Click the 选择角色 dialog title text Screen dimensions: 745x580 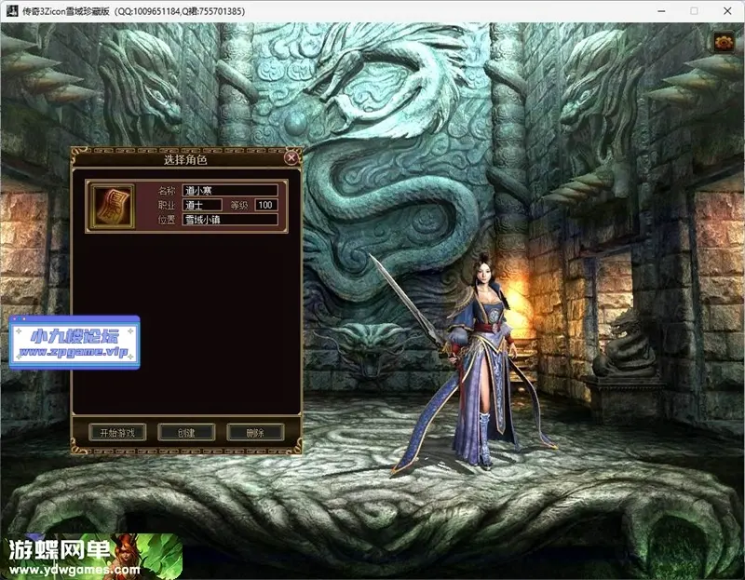[x=185, y=159]
